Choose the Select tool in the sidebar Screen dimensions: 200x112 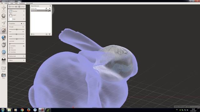3,24
